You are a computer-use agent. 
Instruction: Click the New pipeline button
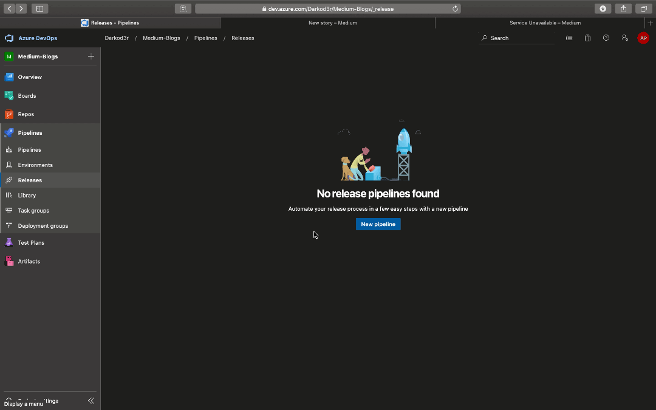[378, 224]
